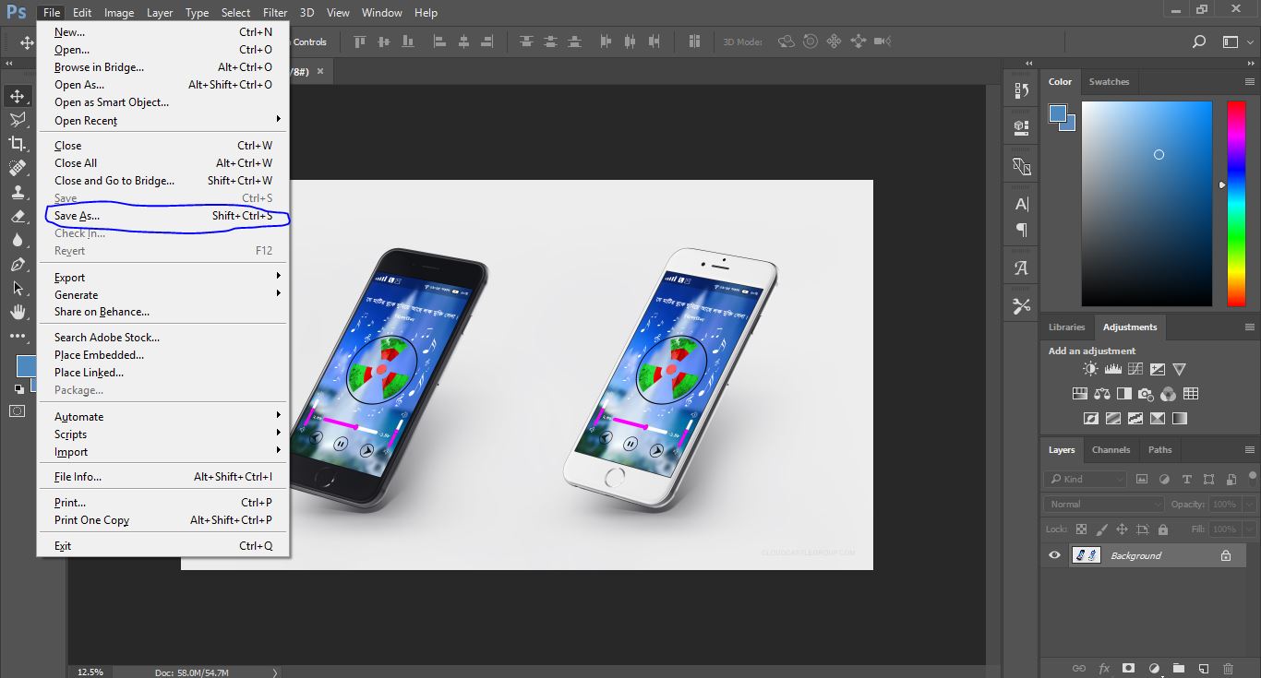Activate the Hand tool

coord(18,313)
